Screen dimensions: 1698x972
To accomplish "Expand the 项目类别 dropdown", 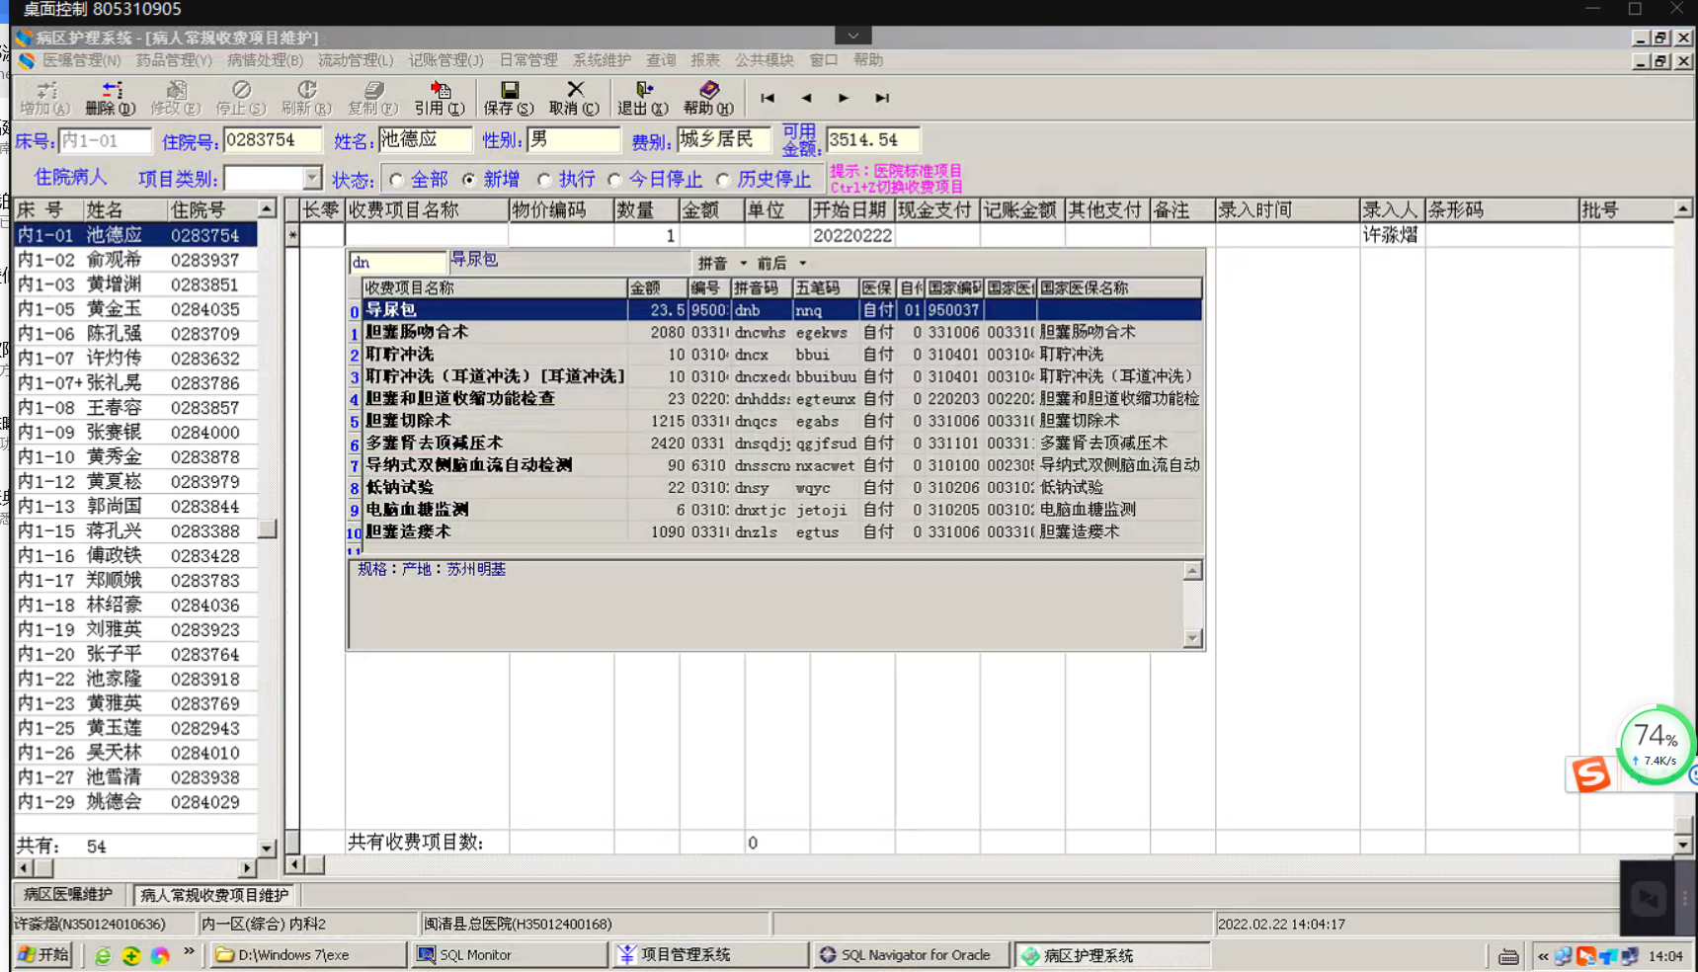I will point(312,179).
